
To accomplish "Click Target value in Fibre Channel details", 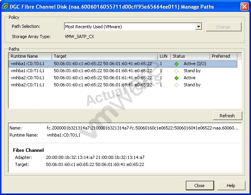I will point(95,164).
